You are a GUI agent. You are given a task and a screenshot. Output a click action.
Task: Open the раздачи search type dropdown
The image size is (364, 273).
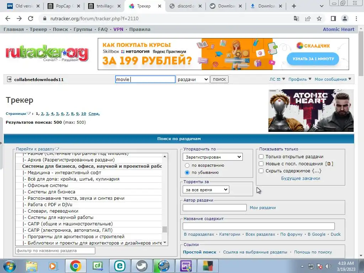(x=193, y=79)
